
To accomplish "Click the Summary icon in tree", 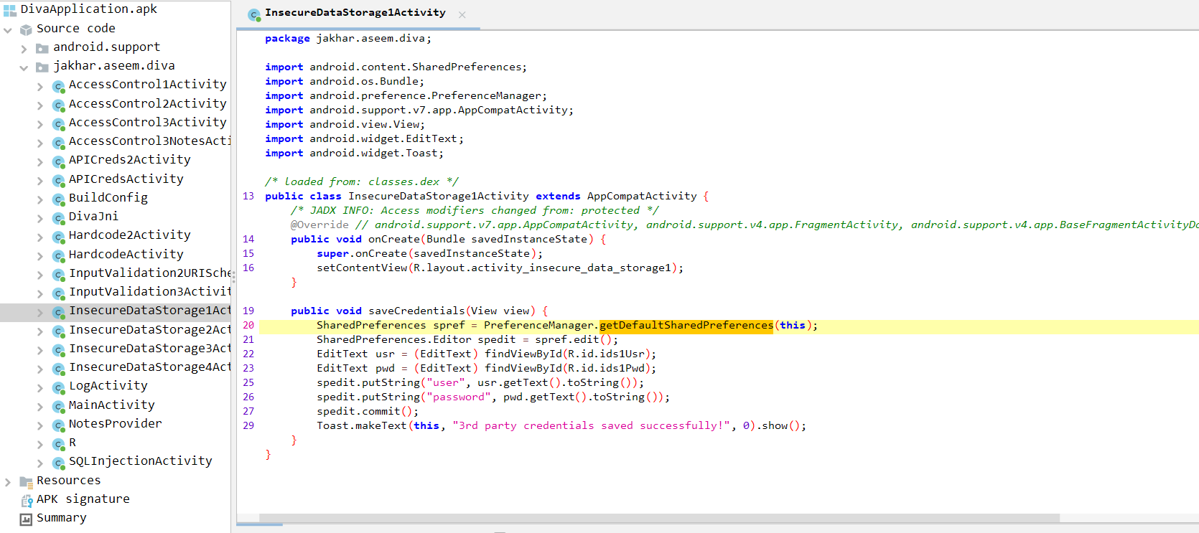I will pyautogui.click(x=26, y=519).
